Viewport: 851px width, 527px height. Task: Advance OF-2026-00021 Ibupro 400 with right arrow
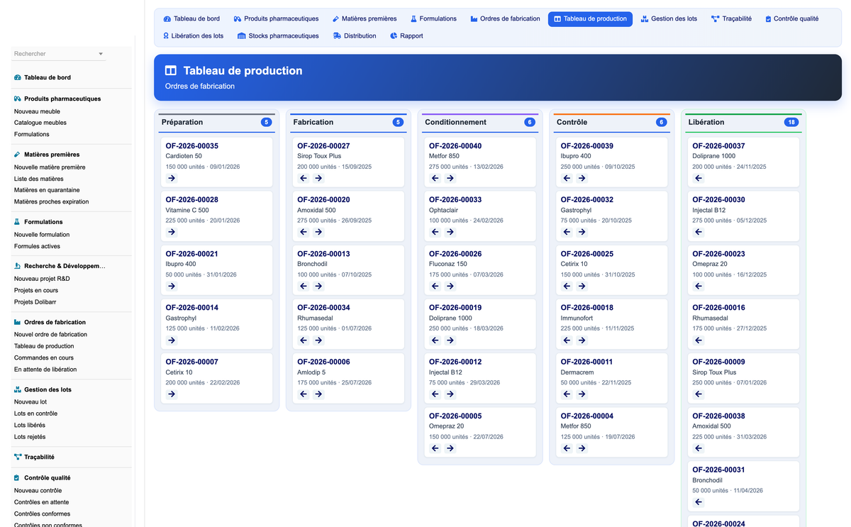[172, 286]
